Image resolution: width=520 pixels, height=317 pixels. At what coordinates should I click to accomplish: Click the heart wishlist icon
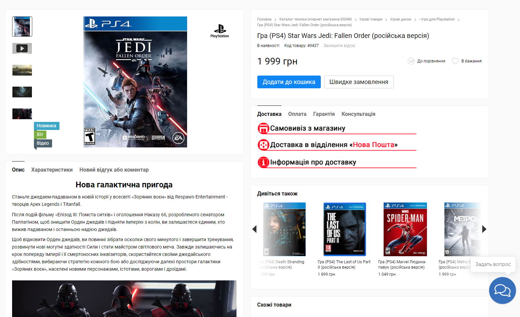(x=455, y=61)
